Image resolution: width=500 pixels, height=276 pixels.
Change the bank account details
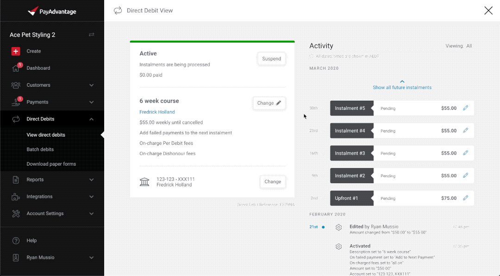point(273,181)
